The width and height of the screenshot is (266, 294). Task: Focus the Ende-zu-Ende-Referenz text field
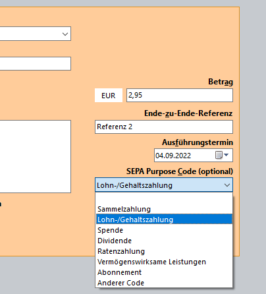tap(164, 127)
